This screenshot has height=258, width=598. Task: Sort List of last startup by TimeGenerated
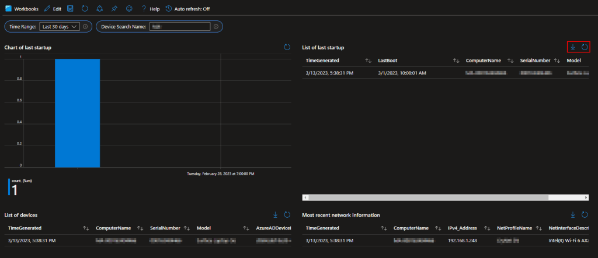point(368,61)
